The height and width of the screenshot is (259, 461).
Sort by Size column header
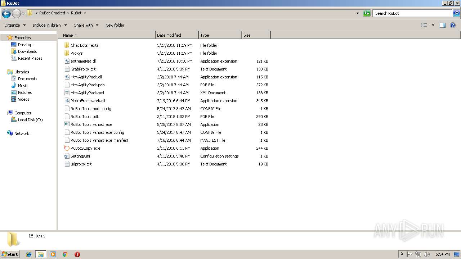point(256,35)
